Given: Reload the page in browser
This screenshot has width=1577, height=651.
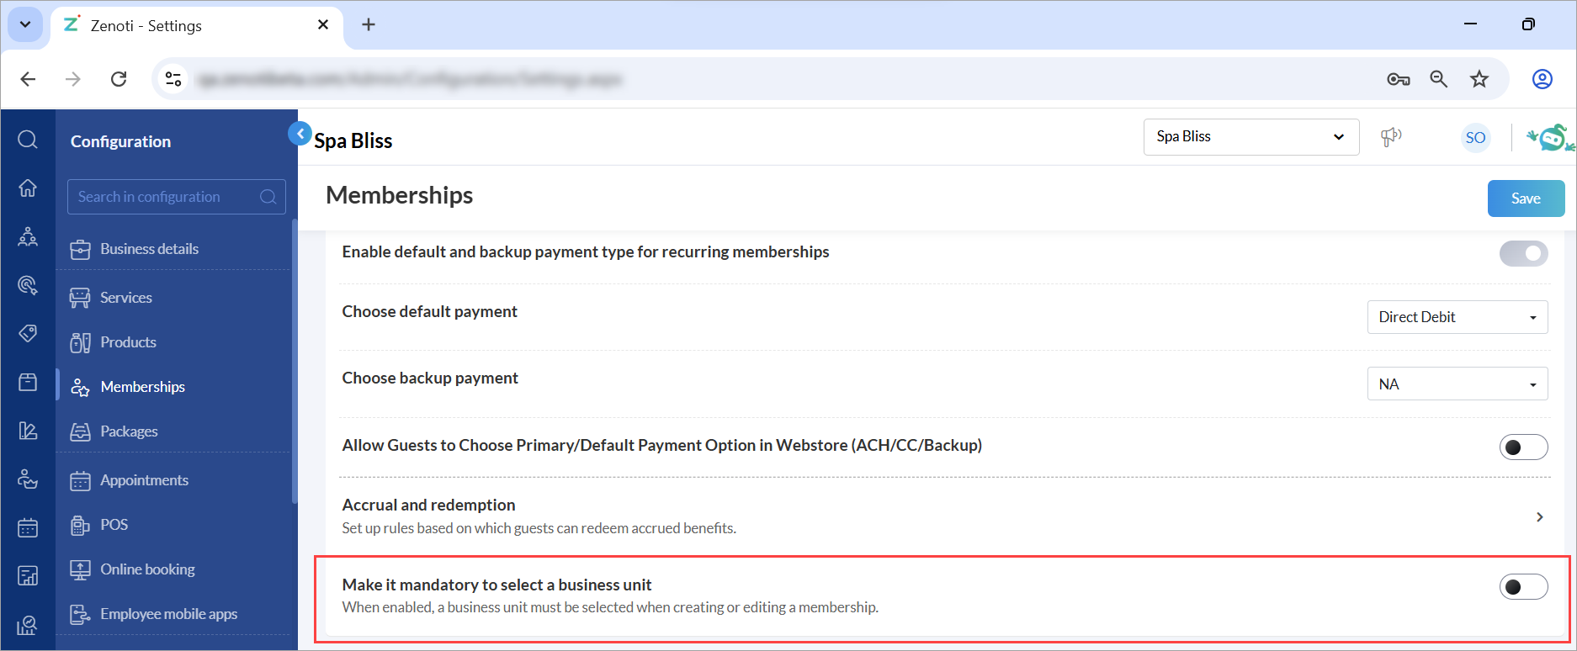Looking at the screenshot, I should 119,79.
